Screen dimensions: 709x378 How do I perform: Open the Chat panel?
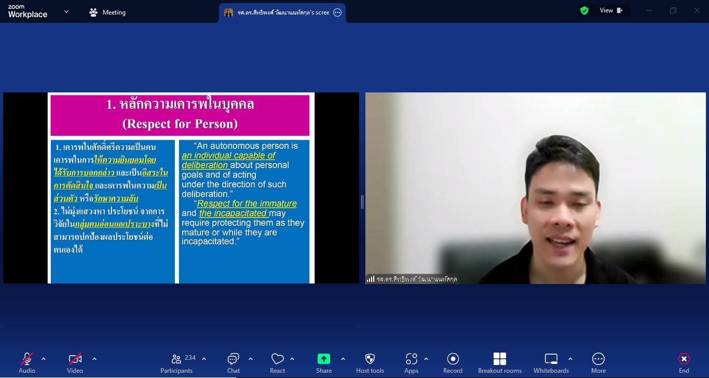233,363
